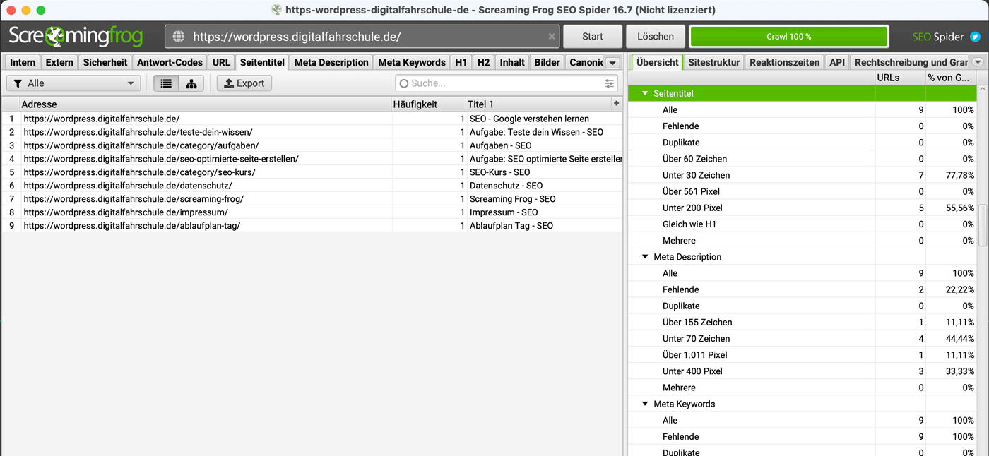Add column with plus icon
989x456 pixels.
tap(616, 104)
